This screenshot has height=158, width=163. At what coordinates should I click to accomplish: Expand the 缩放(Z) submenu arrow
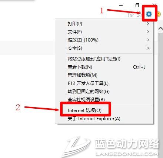point(148,40)
